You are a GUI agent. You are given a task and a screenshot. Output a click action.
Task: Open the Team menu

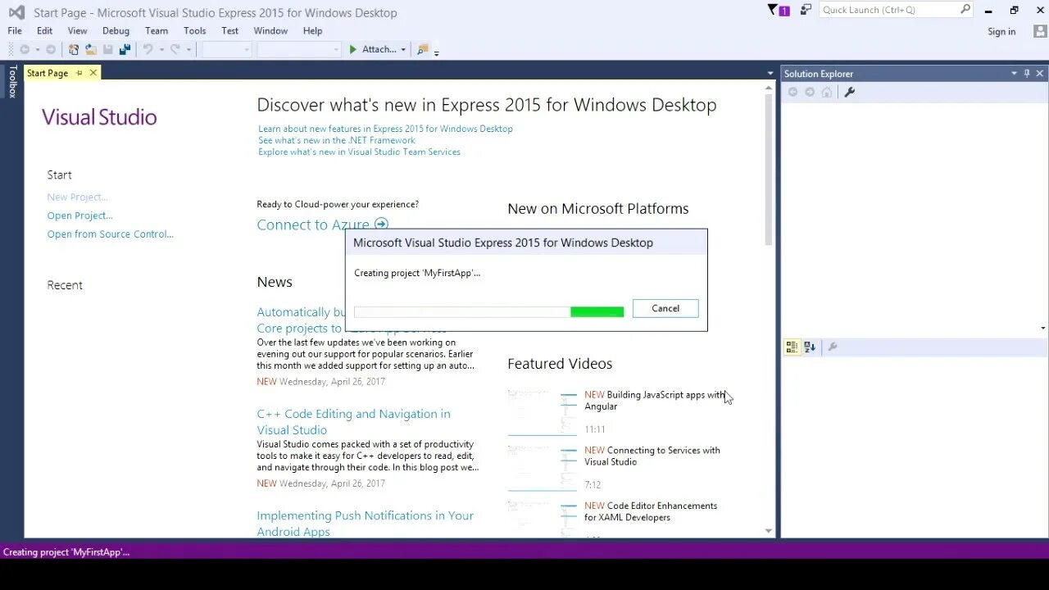(x=156, y=31)
